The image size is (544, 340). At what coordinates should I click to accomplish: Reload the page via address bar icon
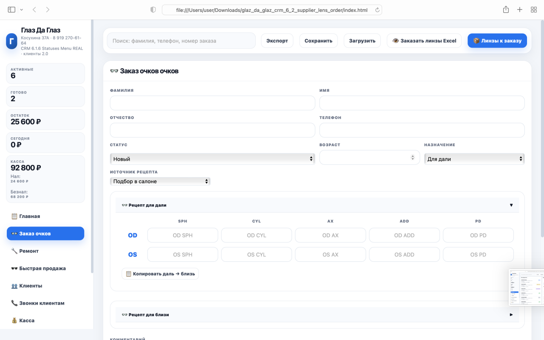pos(377,10)
